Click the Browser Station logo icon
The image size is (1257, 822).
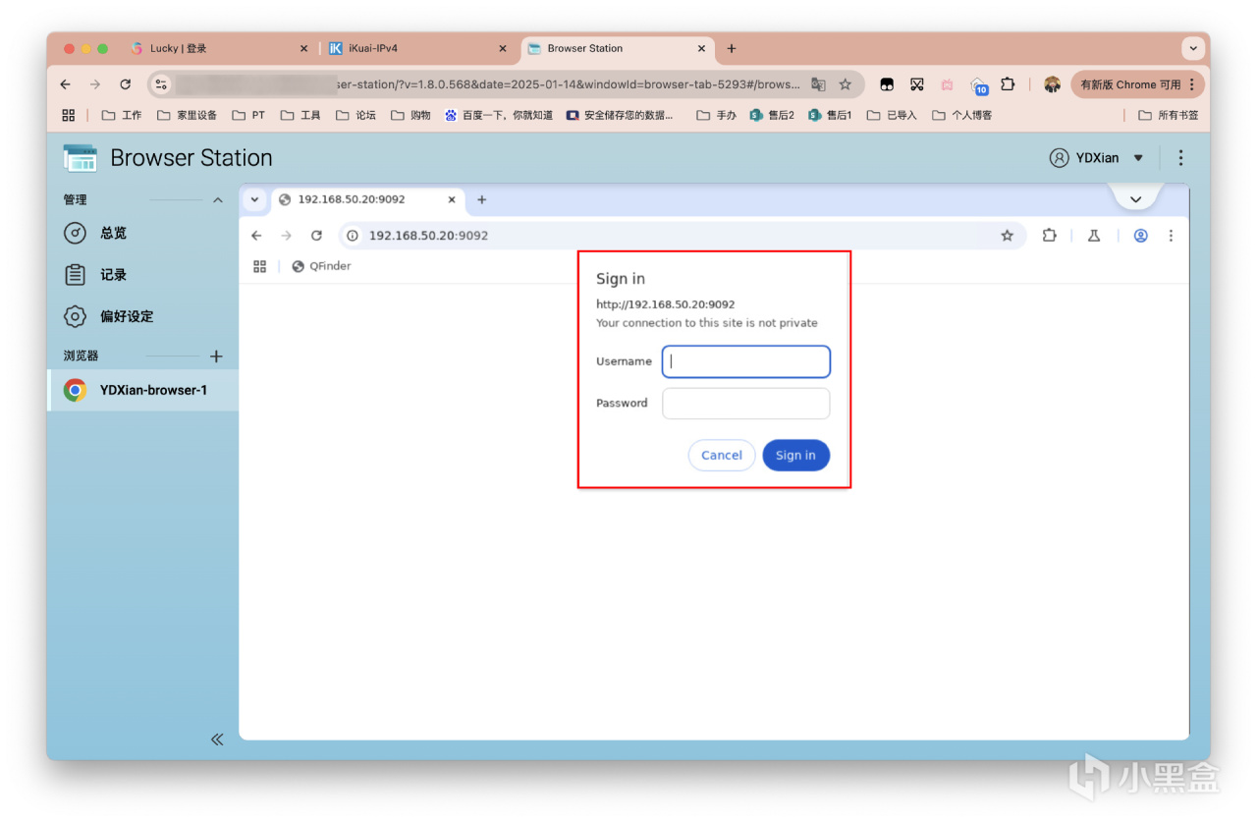point(81,158)
